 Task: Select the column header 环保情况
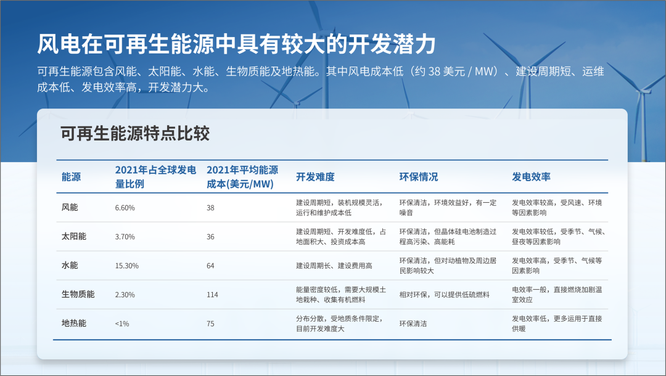tap(418, 177)
